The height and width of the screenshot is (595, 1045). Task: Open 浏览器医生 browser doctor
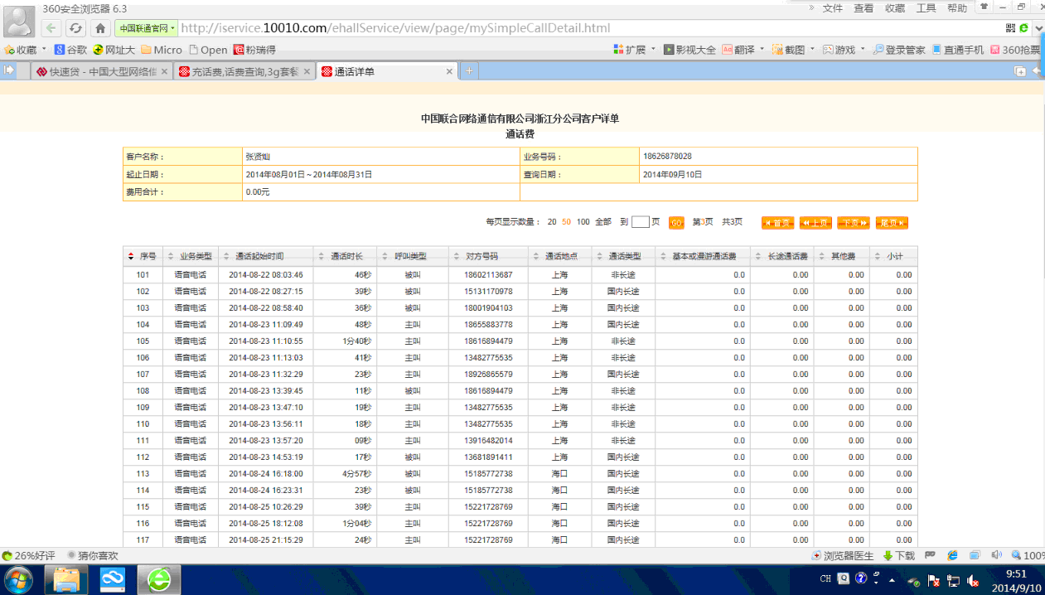click(x=842, y=556)
